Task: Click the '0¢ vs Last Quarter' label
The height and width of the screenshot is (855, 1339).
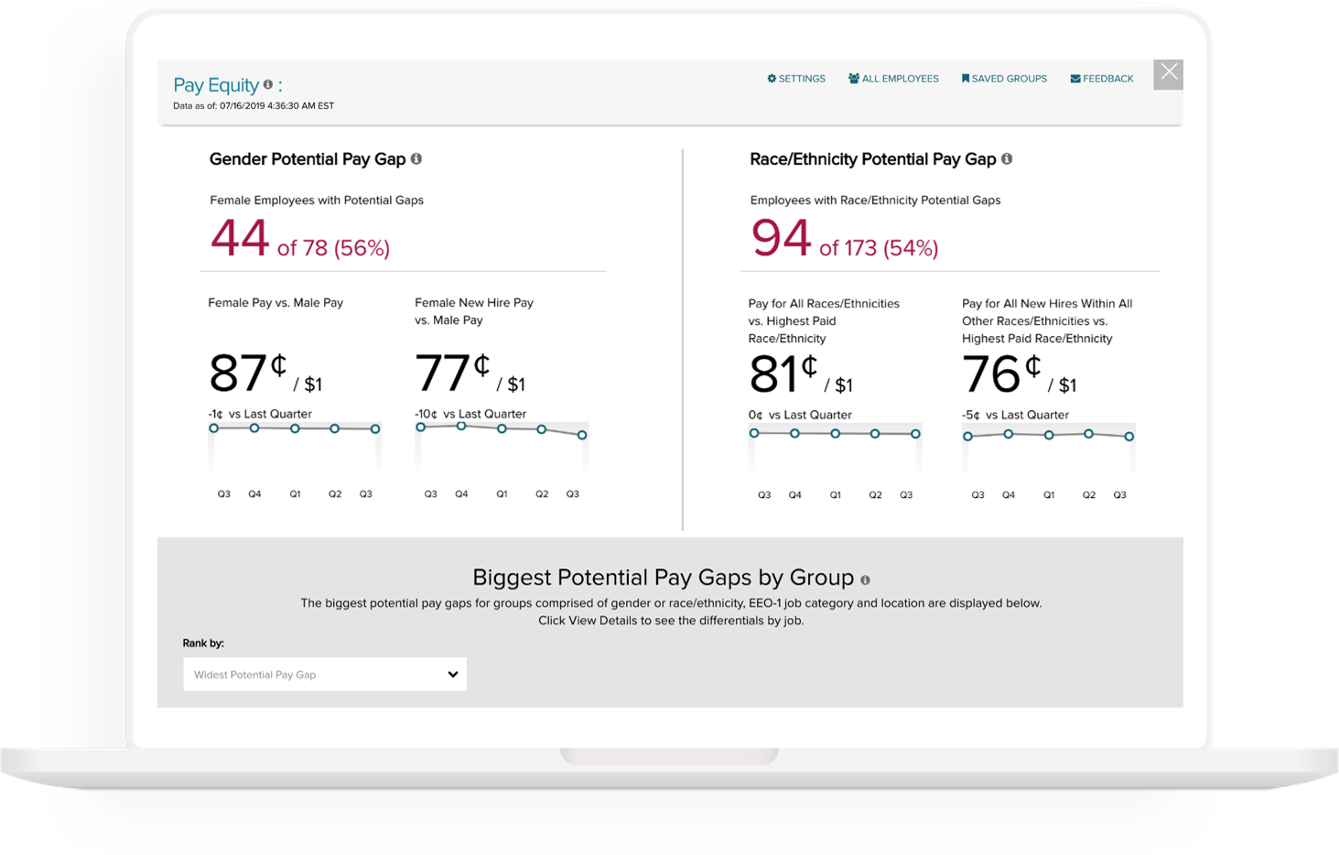Action: coord(800,415)
